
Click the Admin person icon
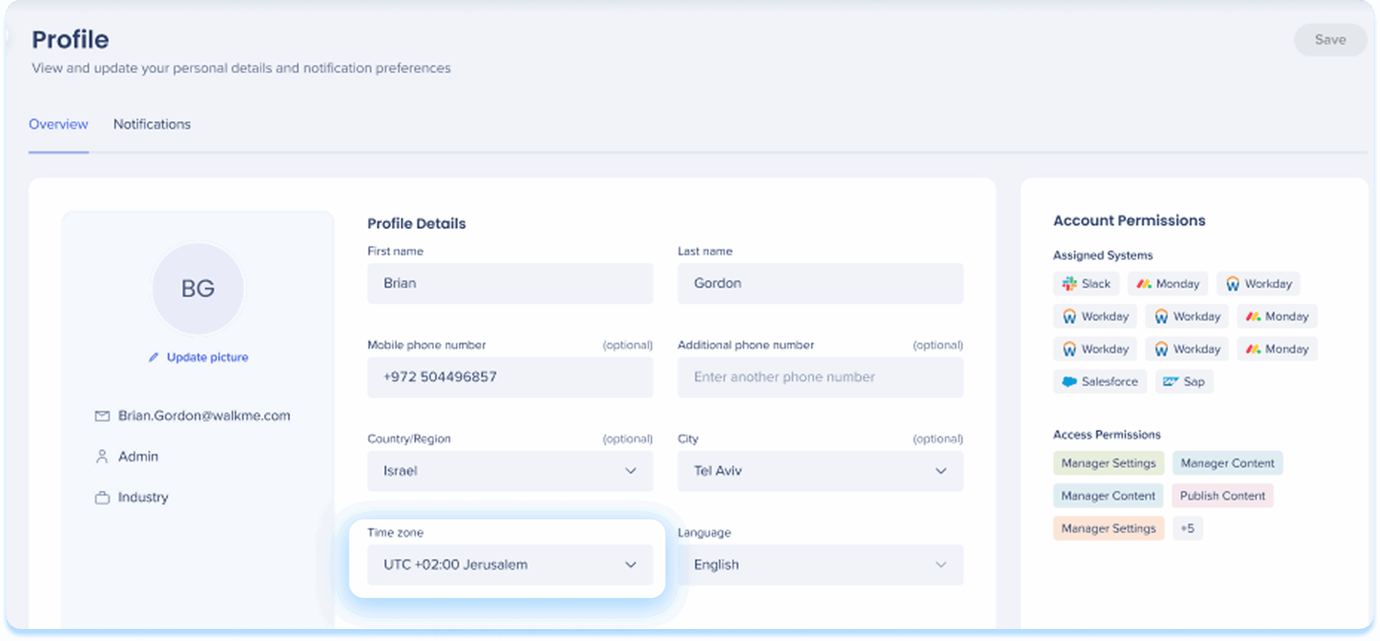(x=102, y=457)
